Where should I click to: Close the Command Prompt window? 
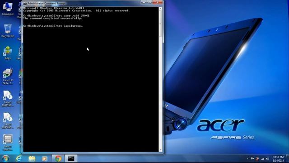click(x=158, y=2)
